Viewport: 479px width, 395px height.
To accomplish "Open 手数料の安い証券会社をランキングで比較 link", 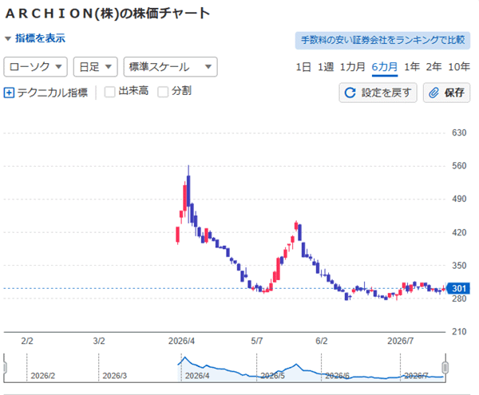I will (x=382, y=40).
